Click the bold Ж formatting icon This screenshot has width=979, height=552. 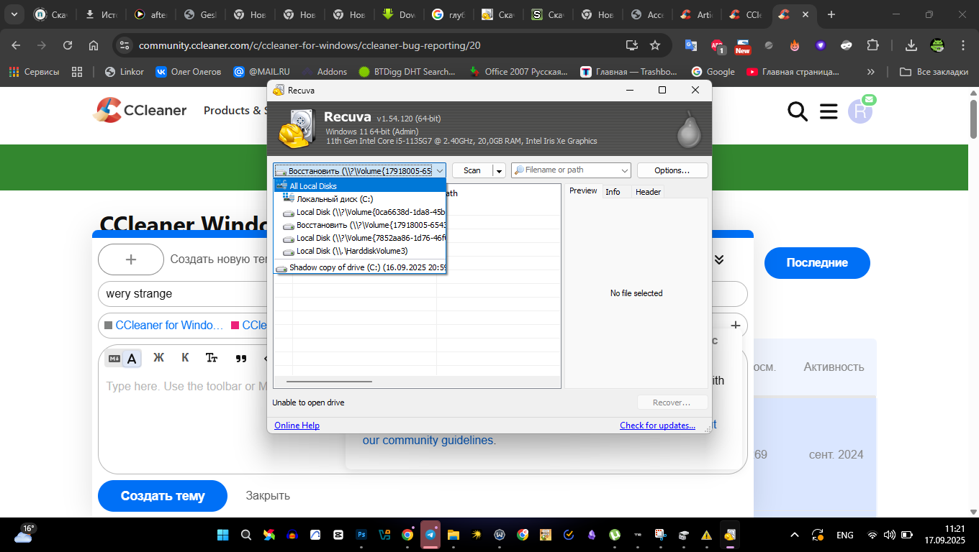pos(159,358)
